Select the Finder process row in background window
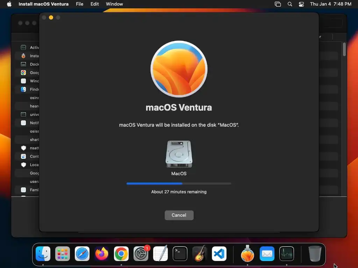Screen dimensions: 358x268 (27, 89)
